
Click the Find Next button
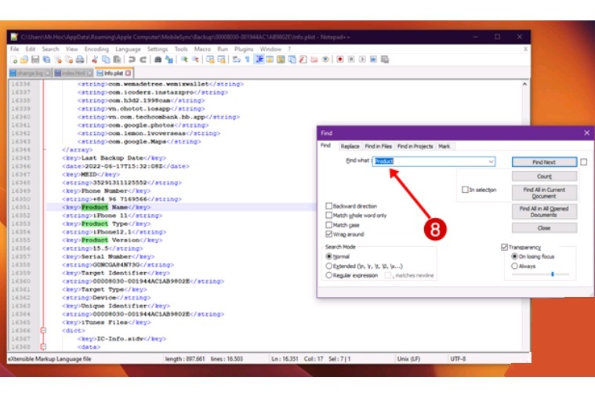(x=543, y=162)
